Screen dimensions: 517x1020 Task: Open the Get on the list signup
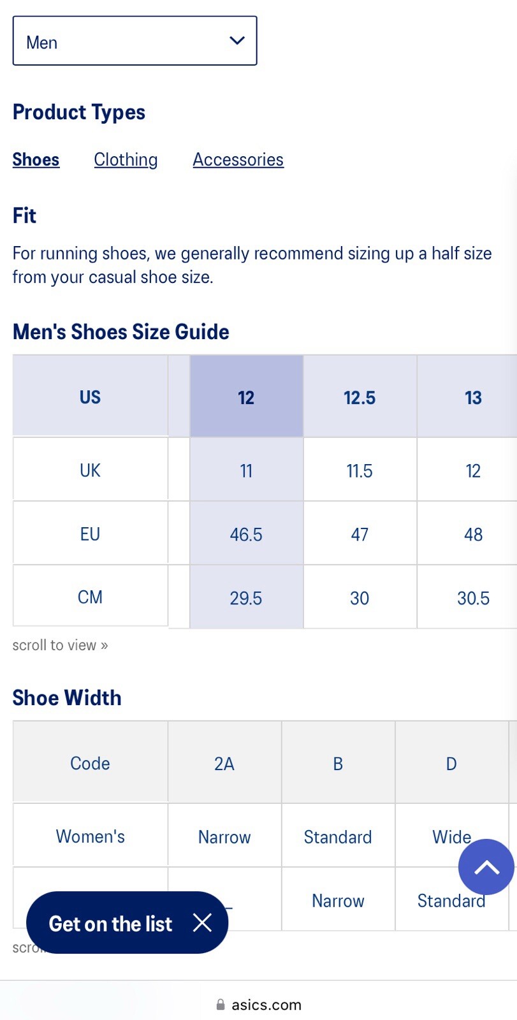click(110, 924)
